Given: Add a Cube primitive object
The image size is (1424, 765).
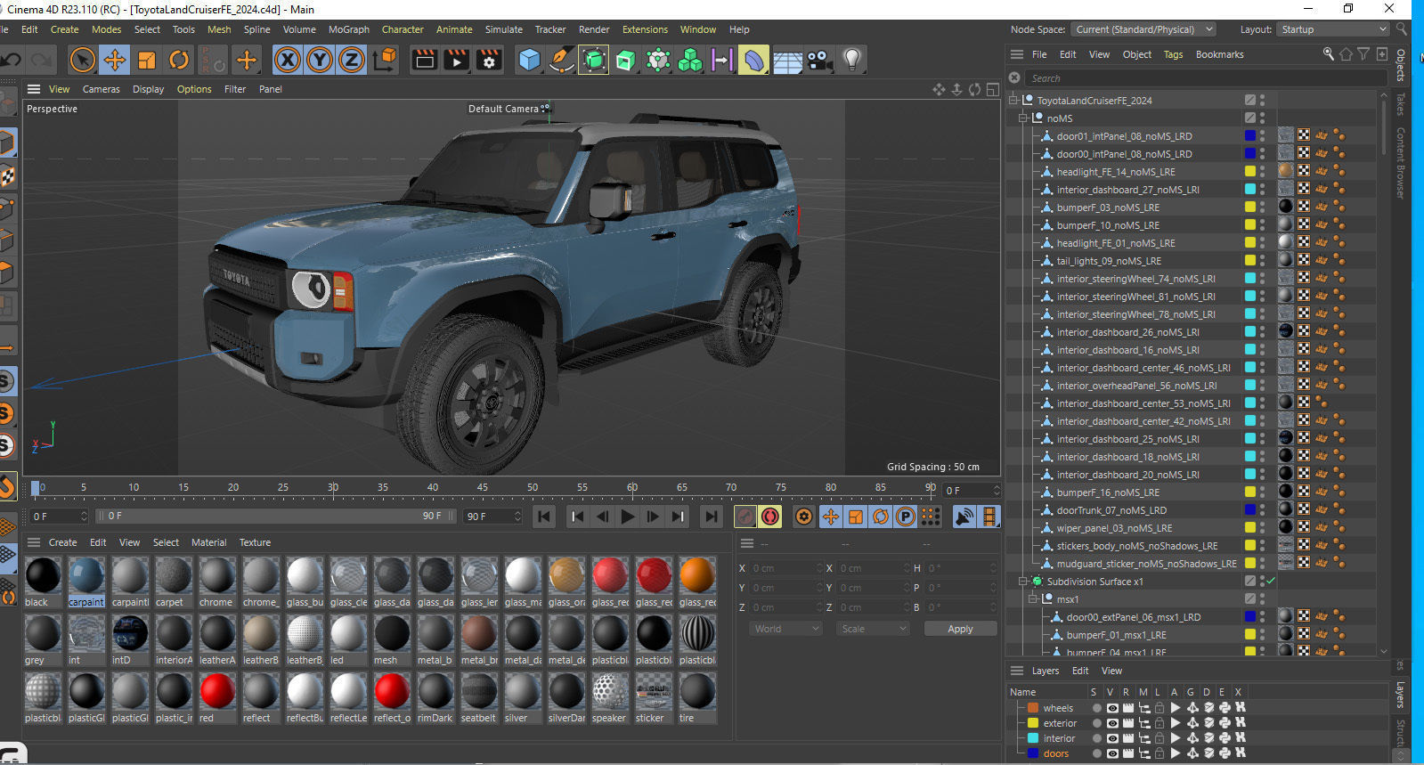Looking at the screenshot, I should (529, 60).
